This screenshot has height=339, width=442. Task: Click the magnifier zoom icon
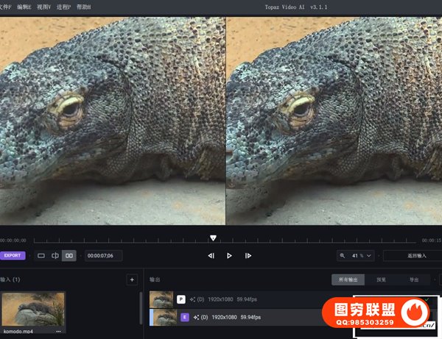[343, 255]
